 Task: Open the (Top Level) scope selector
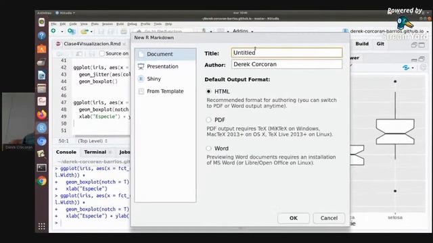(92, 141)
